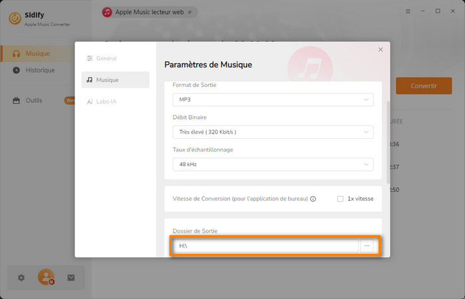The image size is (465, 299).
Task: Close the Paramètres de Musique dialog
Action: tap(381, 50)
